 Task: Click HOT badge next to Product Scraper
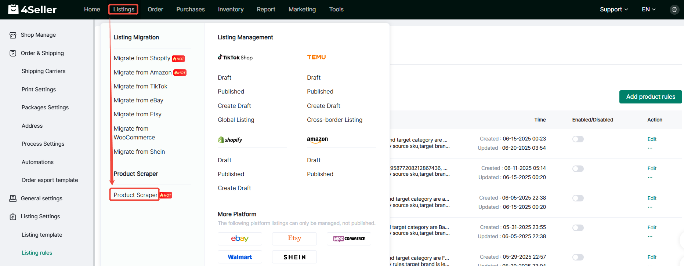coord(166,195)
